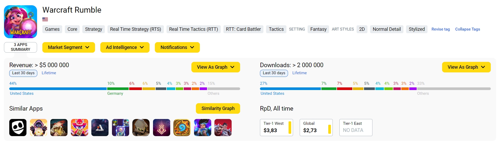Expand the Market Segment dropdown
Screen dimensions: 499x144
click(69, 47)
